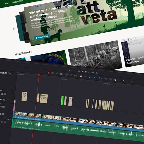144x144 pixels.
Task: Open the Start menu item on SLU site
Action: [7, 4]
